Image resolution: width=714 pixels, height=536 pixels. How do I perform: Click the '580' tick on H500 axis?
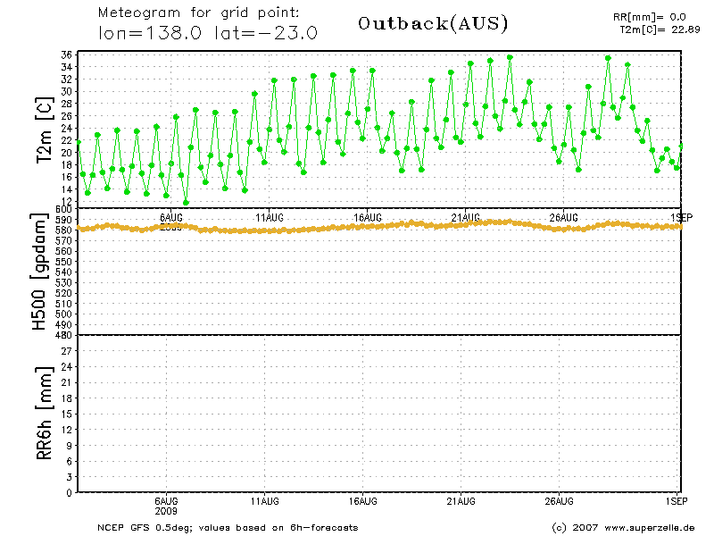(64, 230)
